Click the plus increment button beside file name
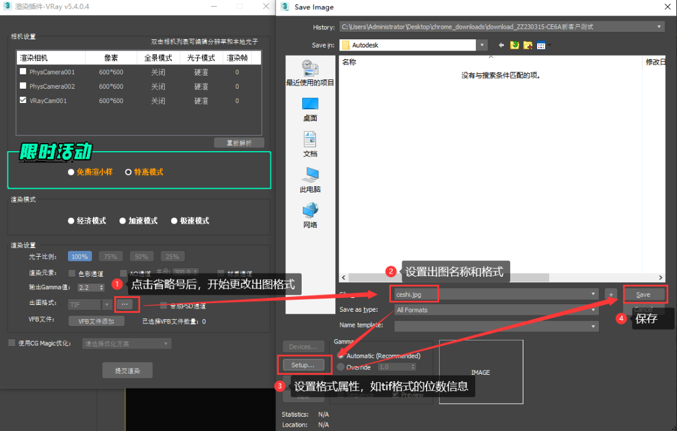 [611, 295]
